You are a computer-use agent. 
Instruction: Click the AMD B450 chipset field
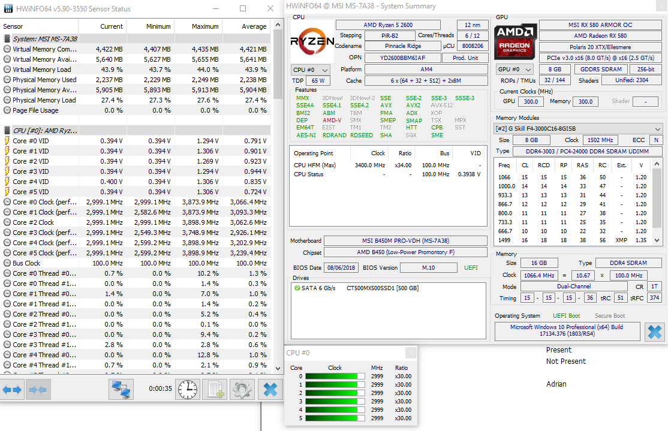point(405,252)
